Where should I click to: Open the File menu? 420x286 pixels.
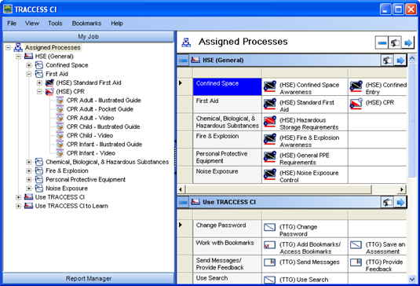(x=12, y=24)
